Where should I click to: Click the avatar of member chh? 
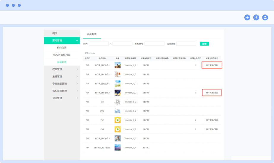tap(118, 102)
